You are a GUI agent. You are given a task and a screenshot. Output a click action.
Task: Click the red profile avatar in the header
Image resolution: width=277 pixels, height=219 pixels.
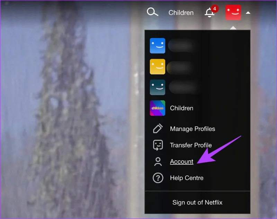(233, 12)
